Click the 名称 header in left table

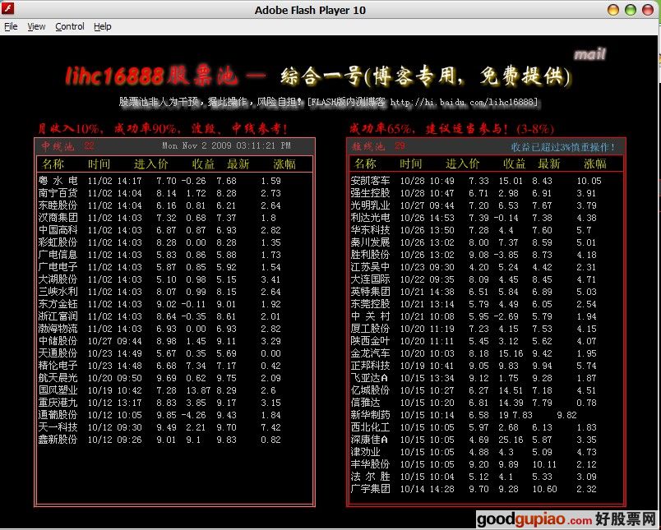[x=53, y=164]
